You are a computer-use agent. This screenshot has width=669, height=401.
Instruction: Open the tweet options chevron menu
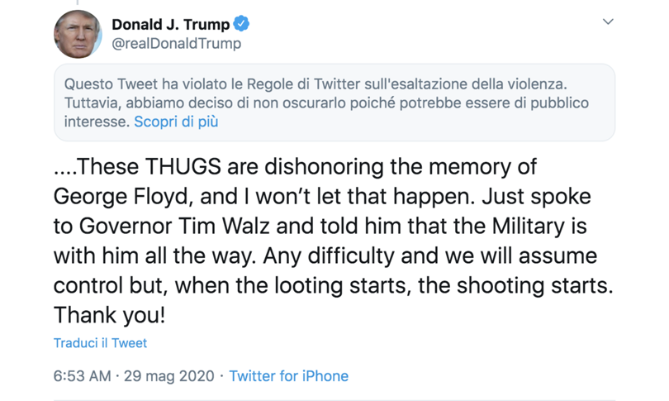[608, 21]
